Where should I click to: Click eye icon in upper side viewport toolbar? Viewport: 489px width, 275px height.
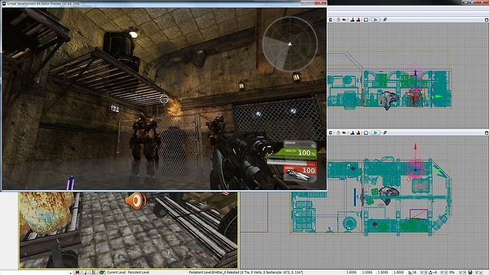pyautogui.click(x=344, y=20)
